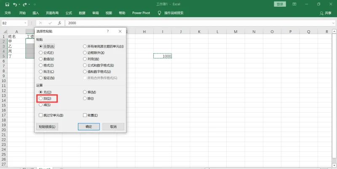
Task: Select the 值和数字格式(U) radio button
Action: click(x=85, y=71)
